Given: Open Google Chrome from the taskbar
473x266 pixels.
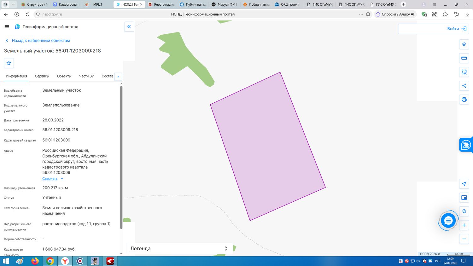Looking at the screenshot, I should click(50, 261).
